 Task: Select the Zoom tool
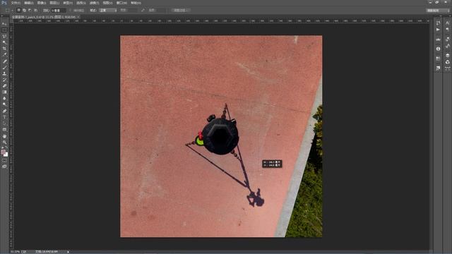click(4, 142)
